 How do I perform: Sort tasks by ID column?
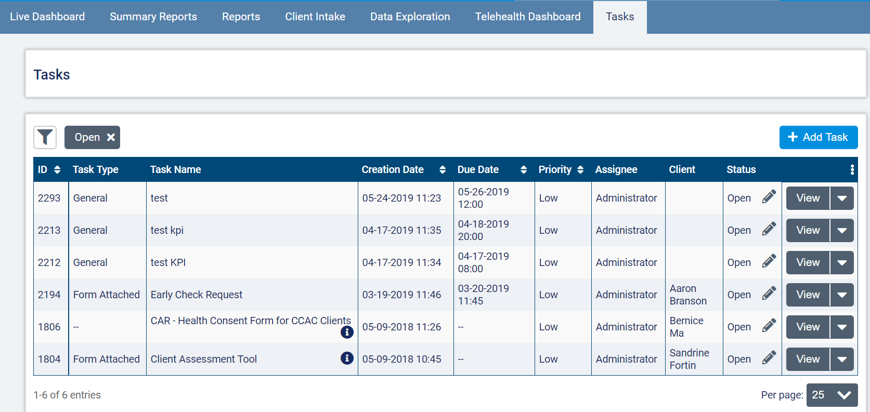[57, 169]
